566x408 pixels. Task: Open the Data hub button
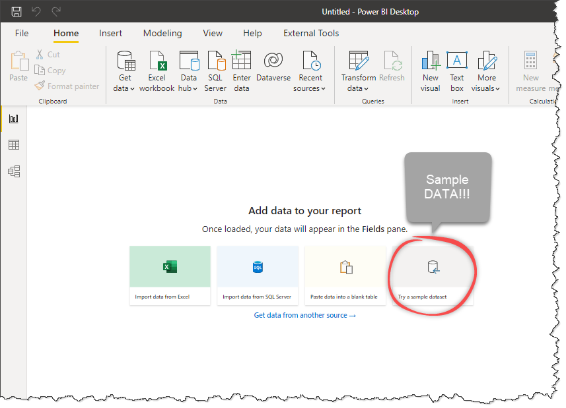coord(188,72)
